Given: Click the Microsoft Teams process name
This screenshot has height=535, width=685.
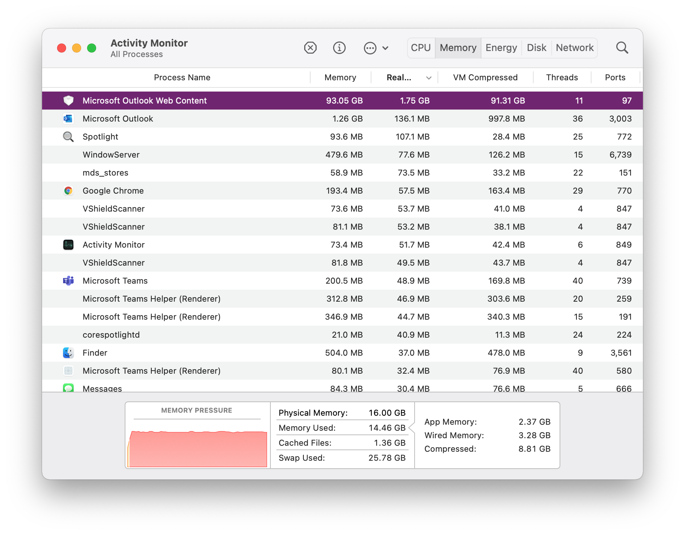Looking at the screenshot, I should pyautogui.click(x=115, y=281).
